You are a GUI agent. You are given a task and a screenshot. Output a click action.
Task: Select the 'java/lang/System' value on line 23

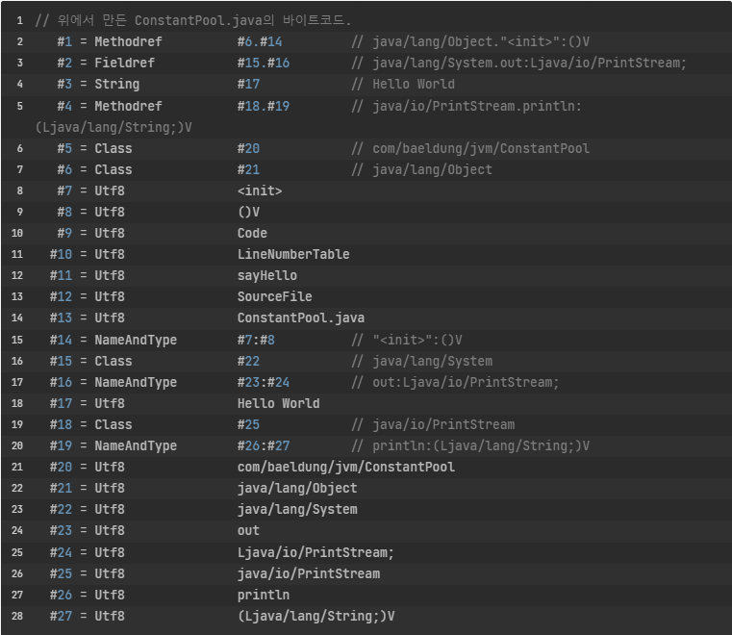[x=297, y=509]
